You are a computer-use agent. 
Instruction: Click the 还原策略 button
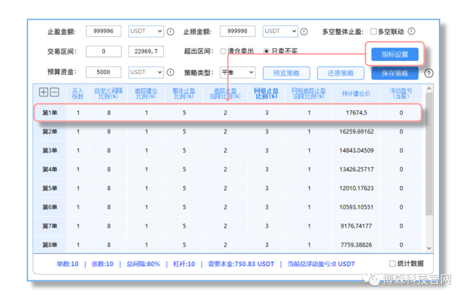pyautogui.click(x=340, y=73)
